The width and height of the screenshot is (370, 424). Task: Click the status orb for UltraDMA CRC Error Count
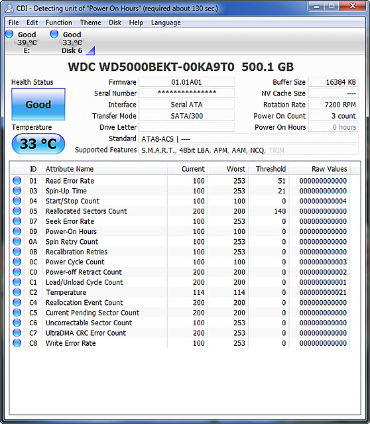[17, 333]
